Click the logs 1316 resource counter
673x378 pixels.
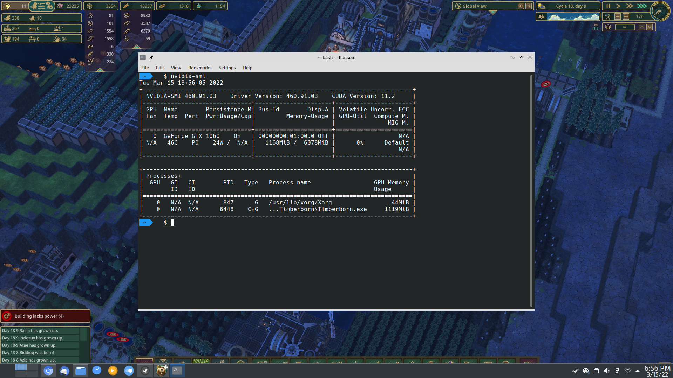tap(174, 6)
